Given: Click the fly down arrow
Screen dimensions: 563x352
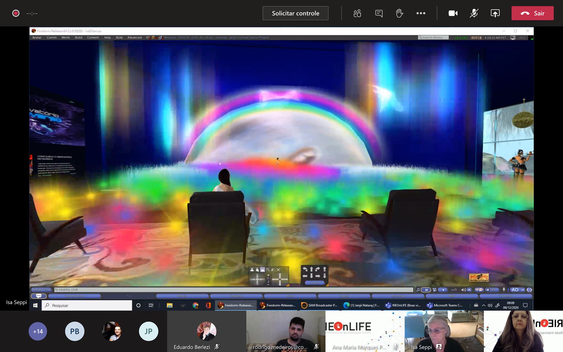Looking at the screenshot, I should tap(324, 276).
